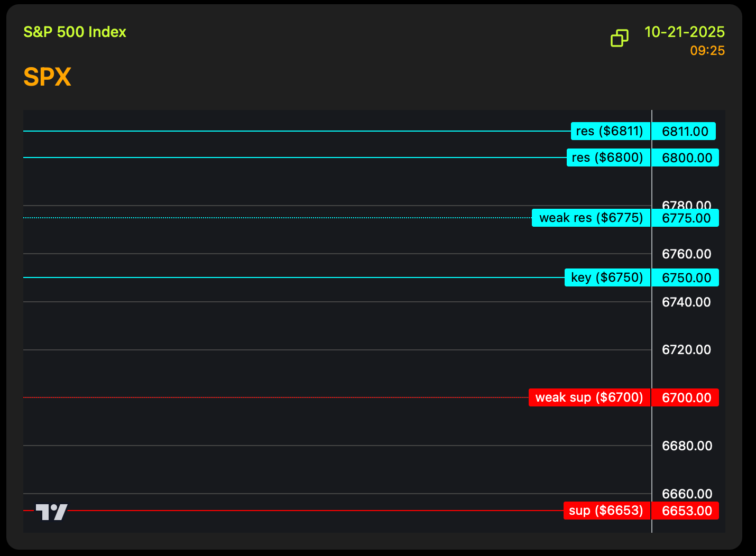Click the 09:25 timestamp
The image size is (756, 556).
coord(707,51)
